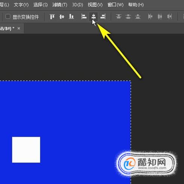Select the Distribute right edges icon
The height and width of the screenshot is (184, 184).
point(169,17)
